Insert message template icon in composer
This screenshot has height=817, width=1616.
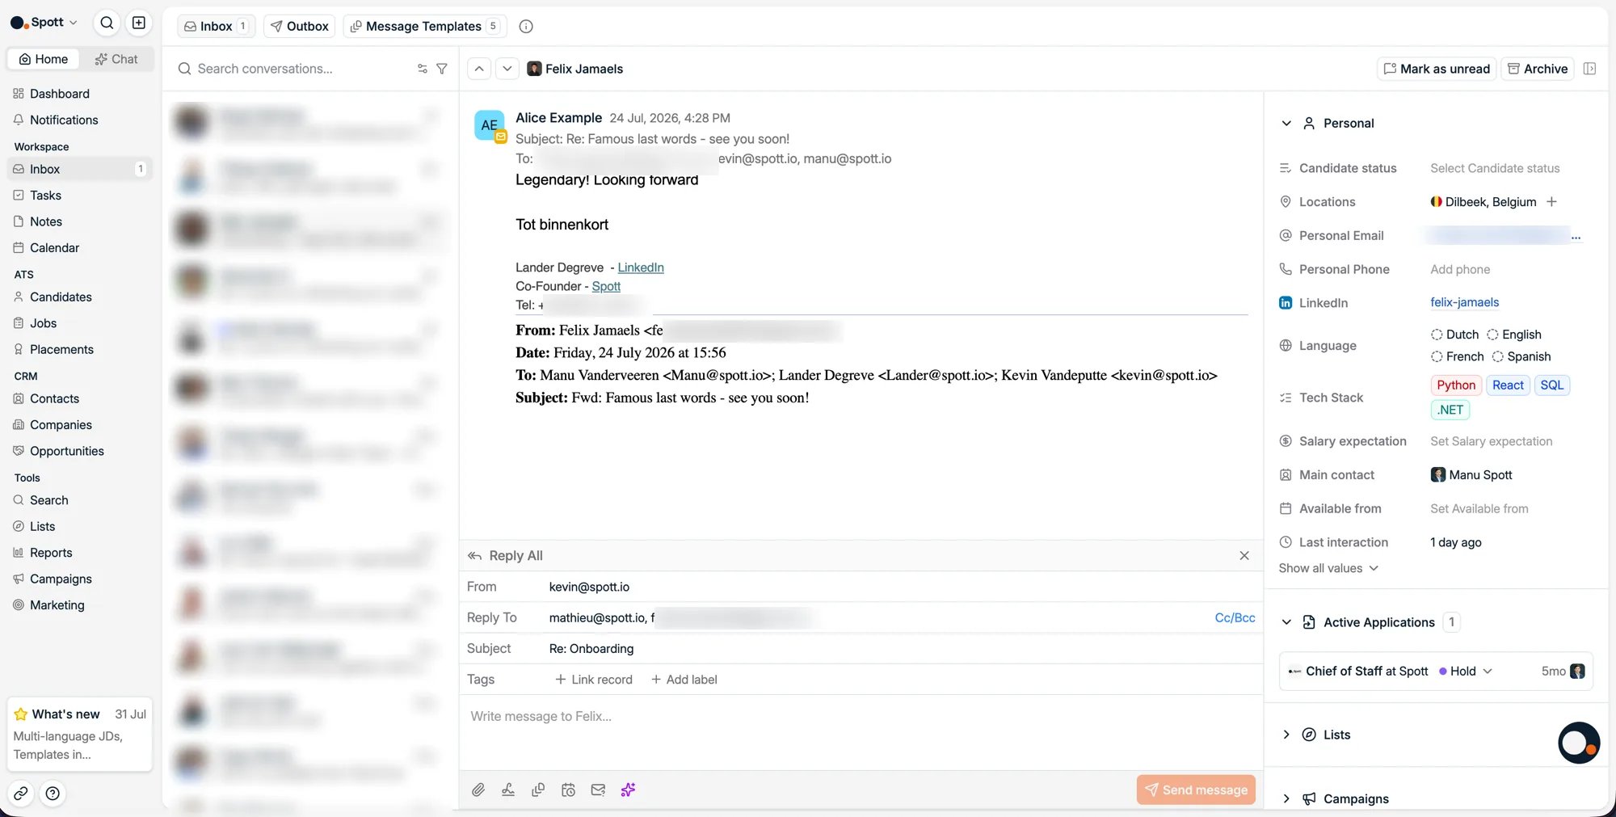pos(538,790)
